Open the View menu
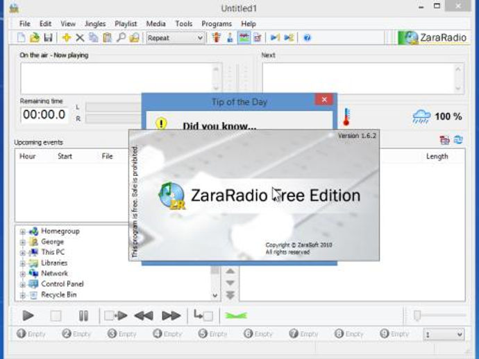The width and height of the screenshot is (479, 359). 68,24
